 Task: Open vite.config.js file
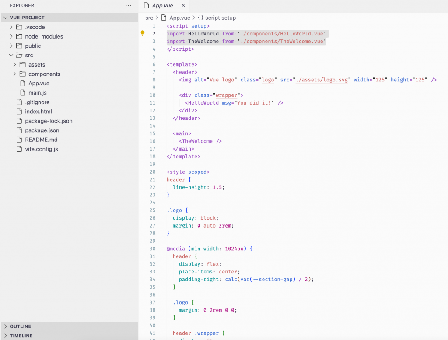(42, 149)
